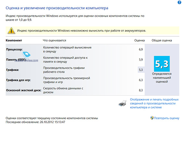Select the Основной жесткий диск label
Image resolution: width=182 pixels, height=147 pixels.
pos(24,90)
